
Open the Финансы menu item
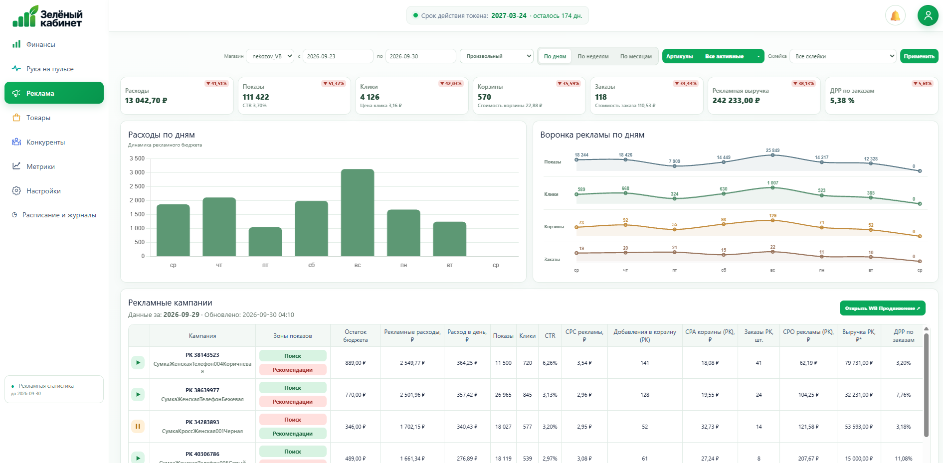(54, 44)
